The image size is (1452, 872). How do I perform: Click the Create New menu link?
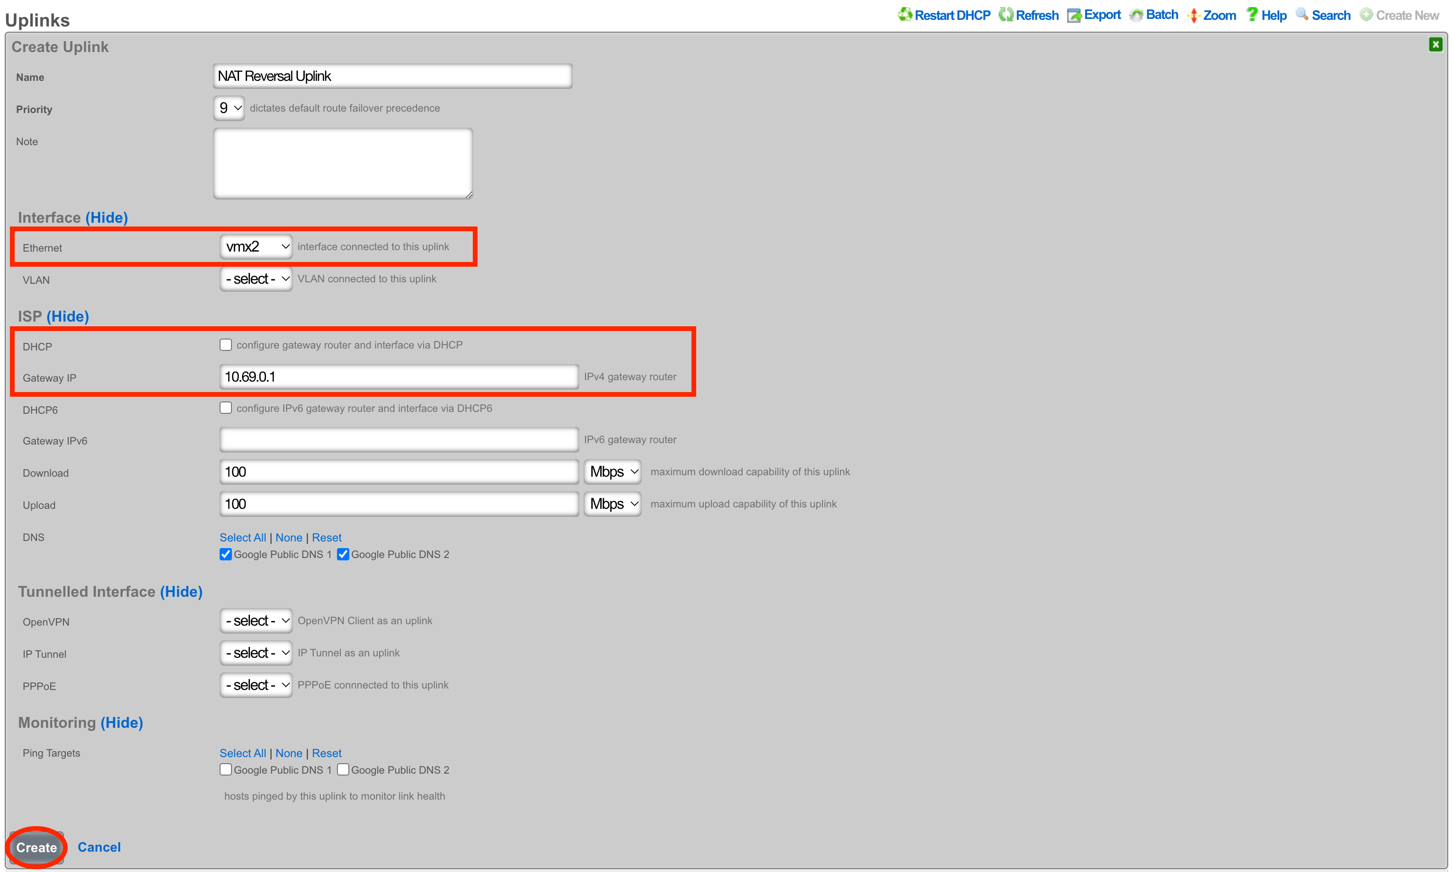[x=1408, y=15]
